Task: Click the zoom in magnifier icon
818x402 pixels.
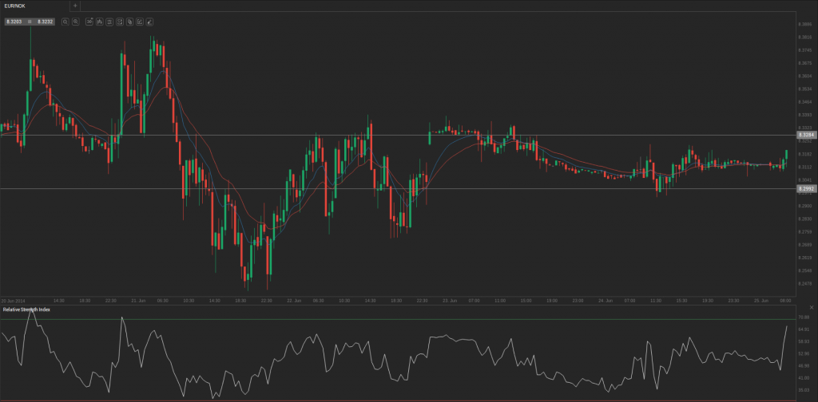Action: point(76,22)
